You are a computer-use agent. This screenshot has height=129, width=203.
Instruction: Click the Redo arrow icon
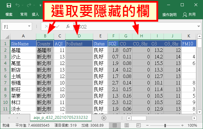tap(29, 5)
